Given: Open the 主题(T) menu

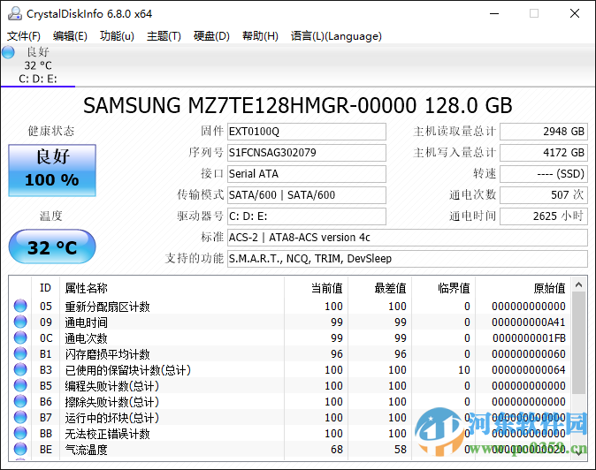Looking at the screenshot, I should click(x=164, y=36).
